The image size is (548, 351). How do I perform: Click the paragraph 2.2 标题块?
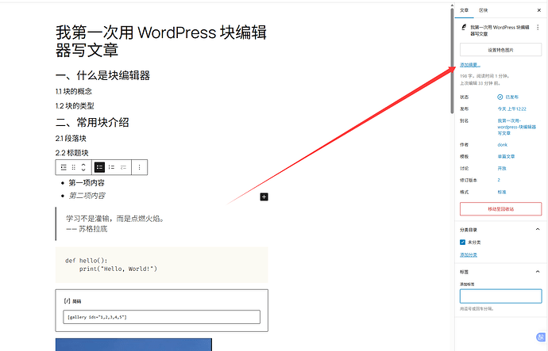pyautogui.click(x=72, y=153)
